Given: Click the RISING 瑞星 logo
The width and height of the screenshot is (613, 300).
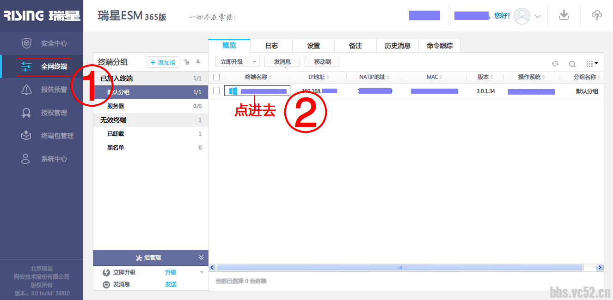Looking at the screenshot, I should [x=42, y=16].
